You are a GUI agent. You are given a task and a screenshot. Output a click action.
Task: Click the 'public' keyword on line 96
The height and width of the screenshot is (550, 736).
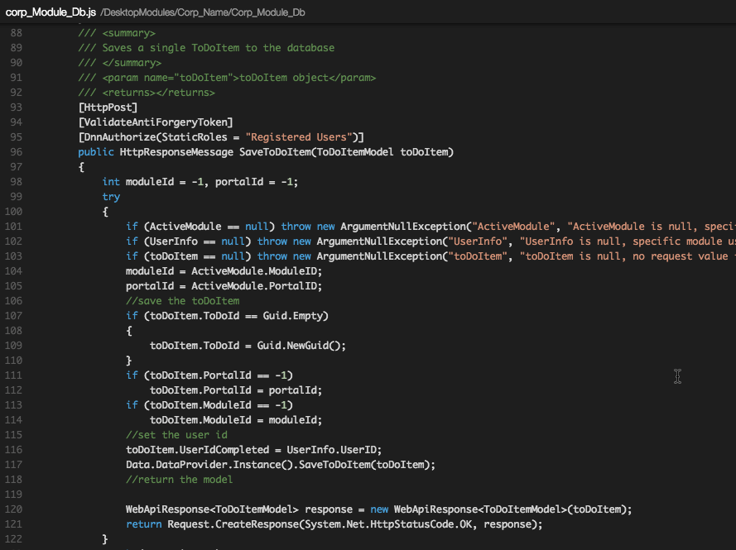coord(96,152)
